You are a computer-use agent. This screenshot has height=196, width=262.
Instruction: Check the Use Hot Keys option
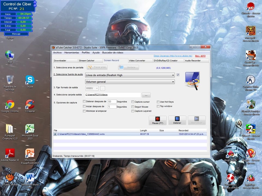pos(158,102)
